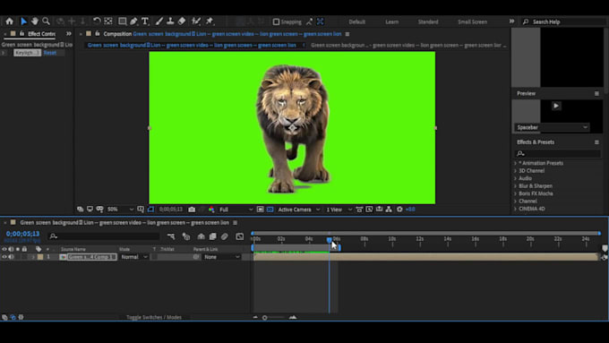The width and height of the screenshot is (609, 343).
Task: Open the Active Camera dropdown
Action: [298, 210]
